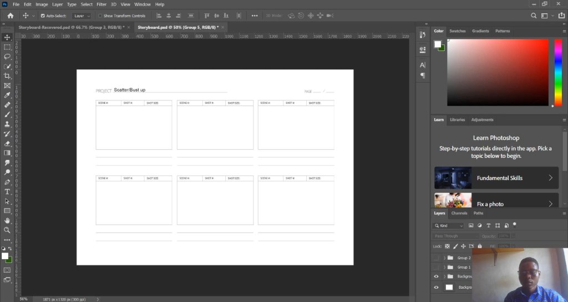Open the Kind layer filter dropdown
Viewport: 568px width, 302px height.
448,225
